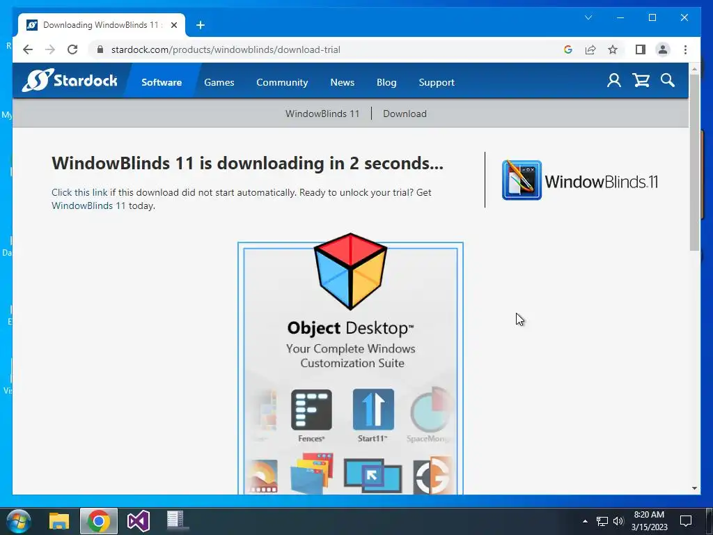Viewport: 713px width, 535px height.
Task: Open the Chrome side panel icon
Action: pos(641,49)
